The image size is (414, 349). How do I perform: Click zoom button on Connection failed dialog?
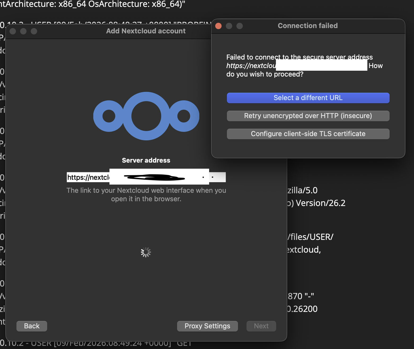[240, 26]
